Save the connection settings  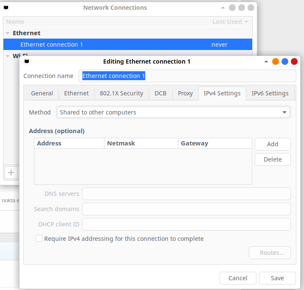(277, 278)
